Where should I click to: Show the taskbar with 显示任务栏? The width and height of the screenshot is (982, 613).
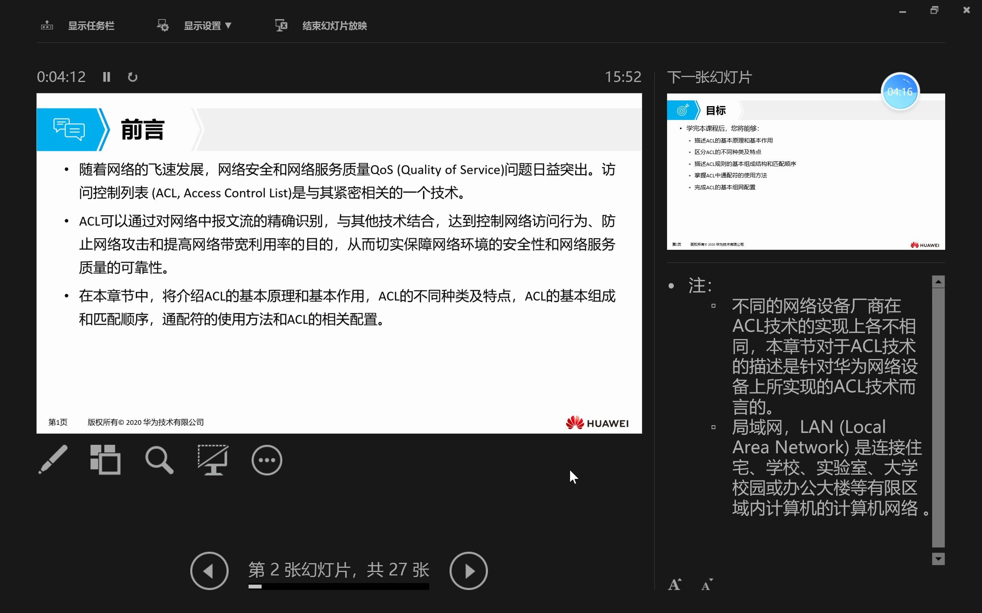[91, 26]
